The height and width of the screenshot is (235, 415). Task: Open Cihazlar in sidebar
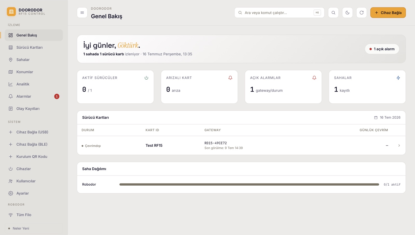pos(34,169)
